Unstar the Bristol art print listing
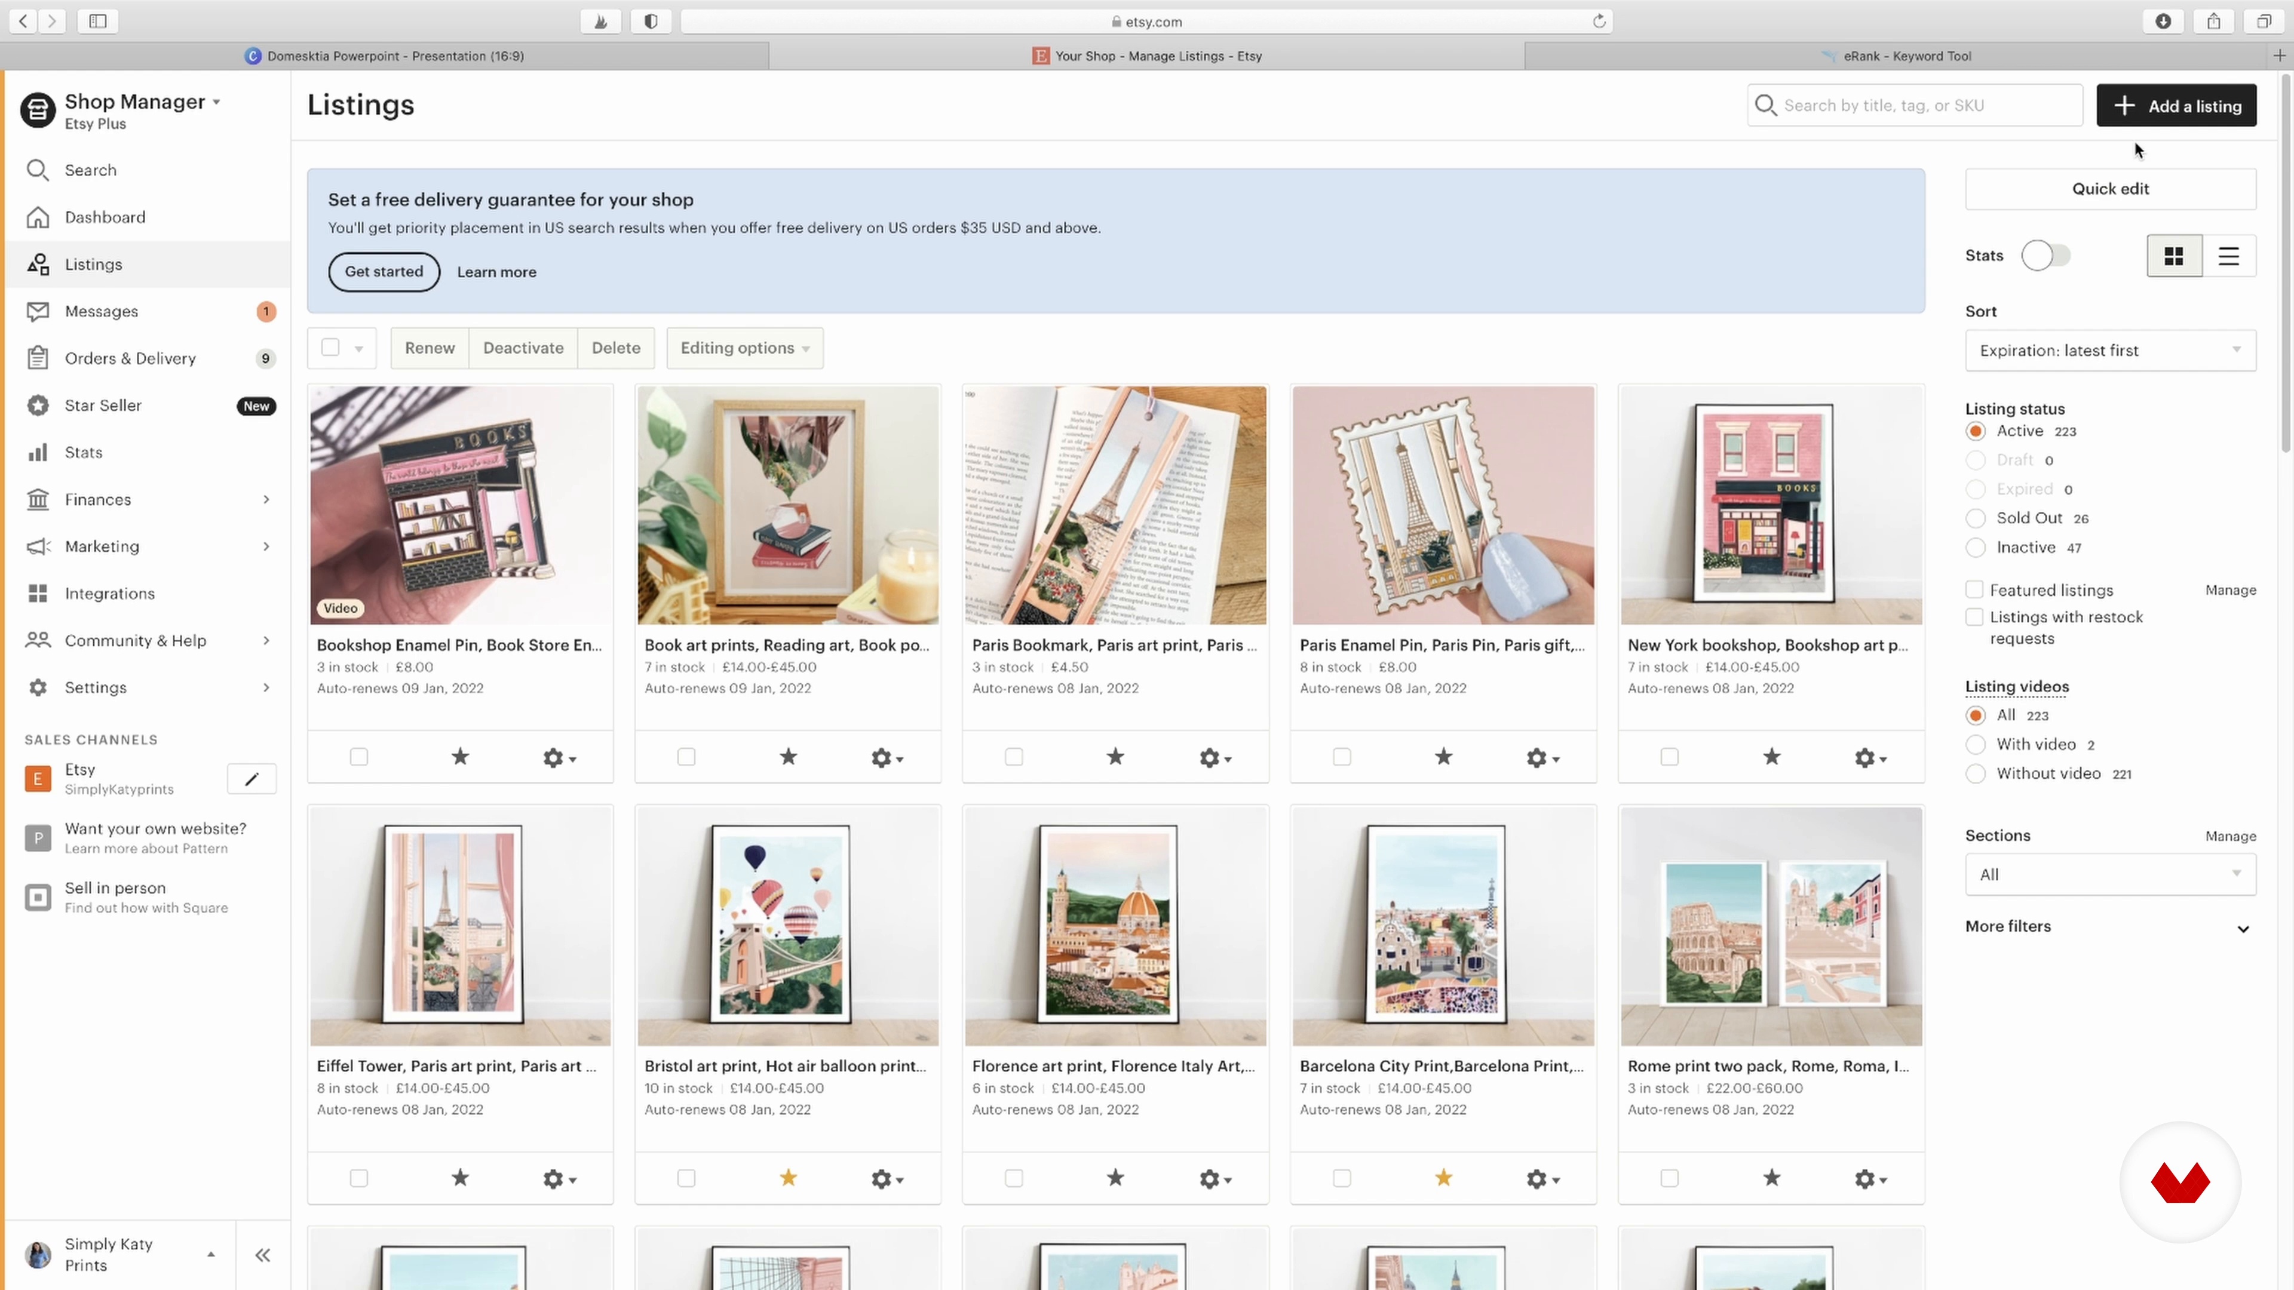Viewport: 2294px width, 1290px height. 788,1178
